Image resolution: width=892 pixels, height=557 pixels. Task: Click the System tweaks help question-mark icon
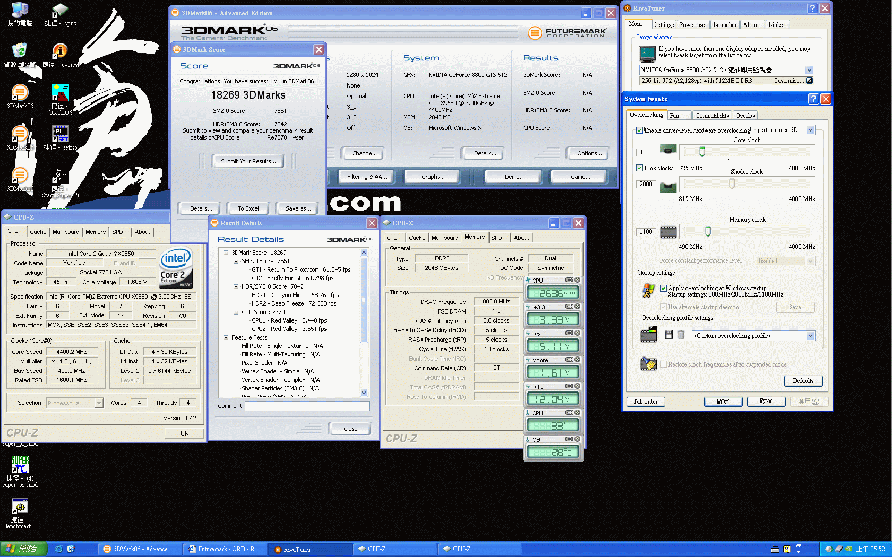[x=813, y=99]
